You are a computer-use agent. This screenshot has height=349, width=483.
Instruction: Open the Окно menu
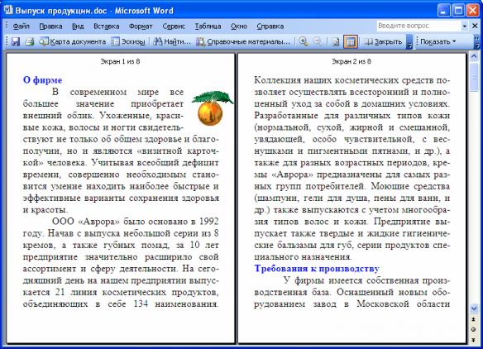[x=239, y=26]
